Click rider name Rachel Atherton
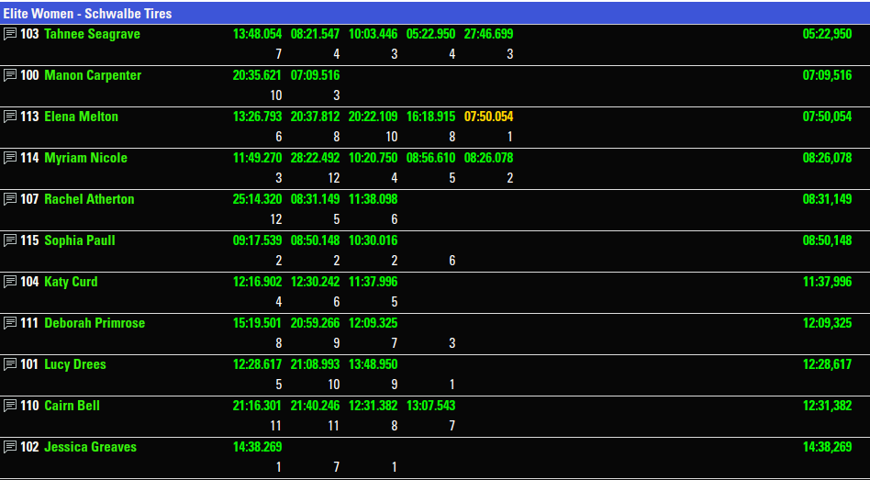This screenshot has height=480, width=870. point(89,199)
